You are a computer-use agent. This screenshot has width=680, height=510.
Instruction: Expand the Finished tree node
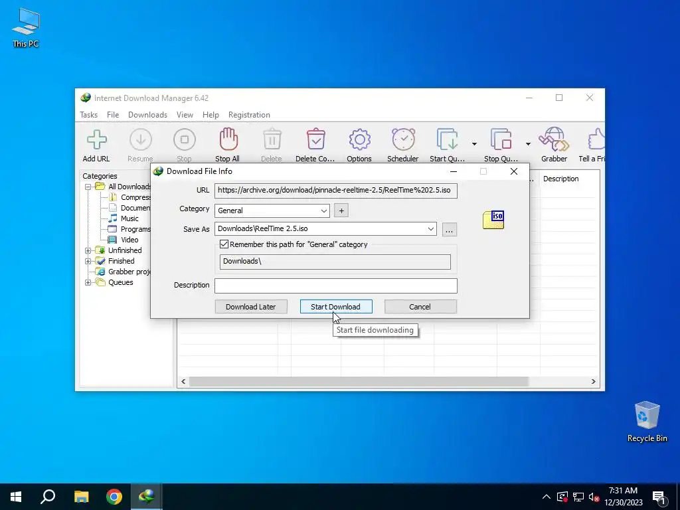coord(88,262)
